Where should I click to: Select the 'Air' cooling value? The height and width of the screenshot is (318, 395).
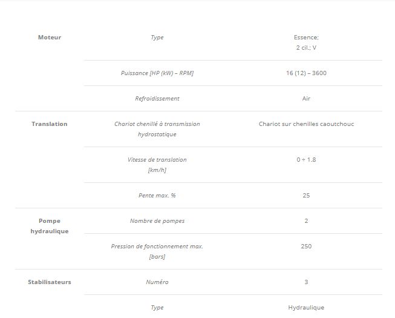point(306,99)
